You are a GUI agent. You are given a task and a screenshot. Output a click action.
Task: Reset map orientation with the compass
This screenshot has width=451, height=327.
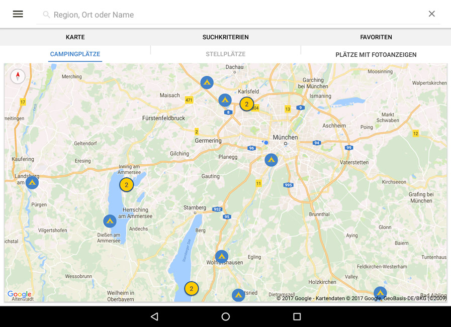(x=18, y=76)
